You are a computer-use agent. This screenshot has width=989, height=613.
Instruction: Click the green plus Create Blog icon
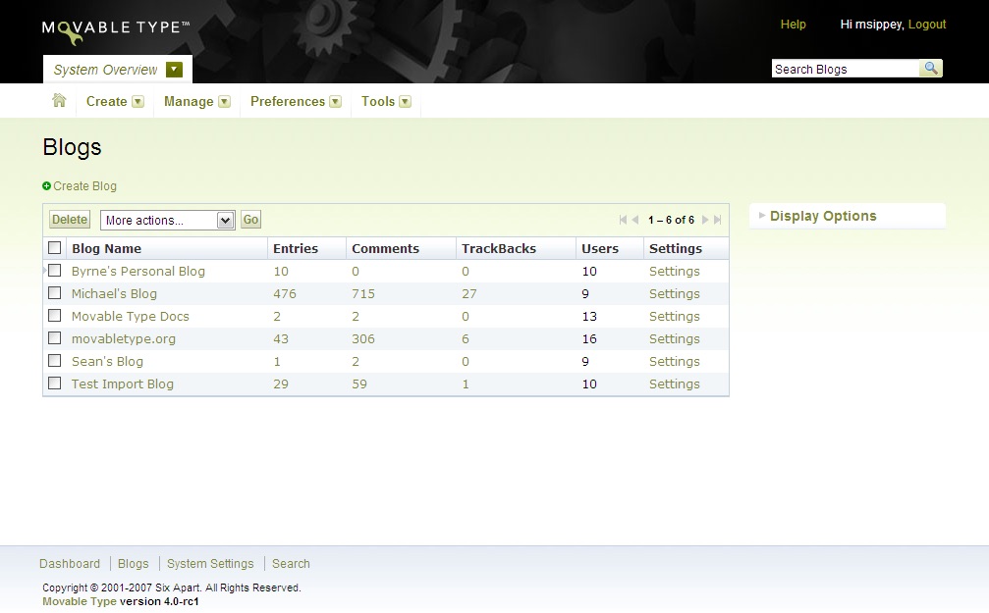(x=47, y=185)
